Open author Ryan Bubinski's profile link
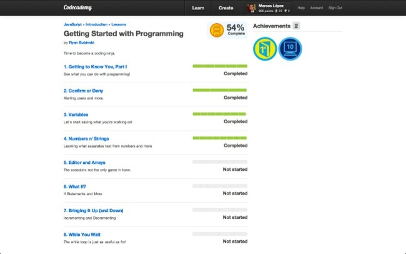Screen dimensions: 406x254 click(81, 43)
